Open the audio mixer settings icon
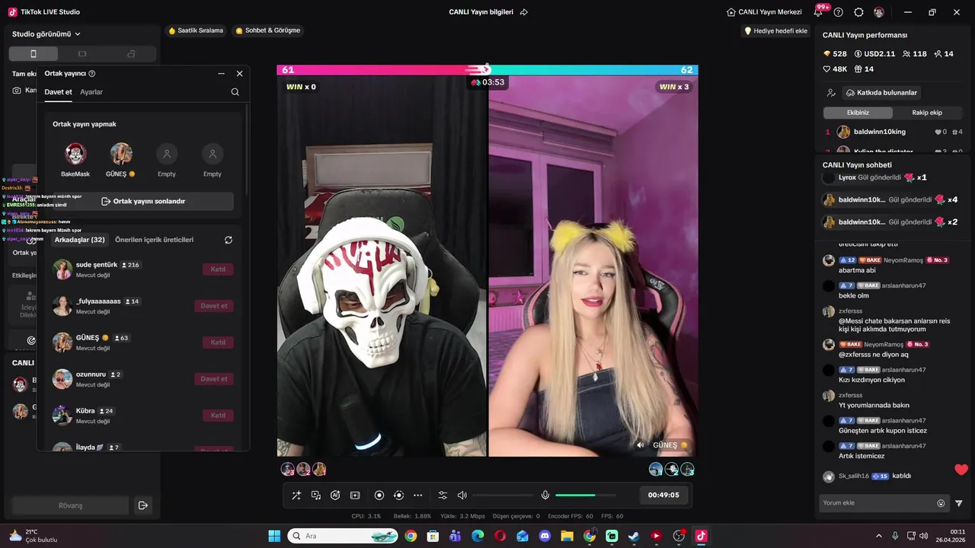The image size is (975, 548). 443,495
